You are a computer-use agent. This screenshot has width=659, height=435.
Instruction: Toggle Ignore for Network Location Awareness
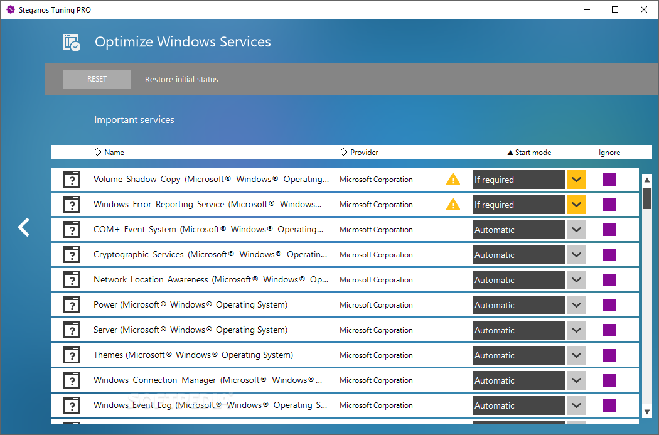pos(609,280)
